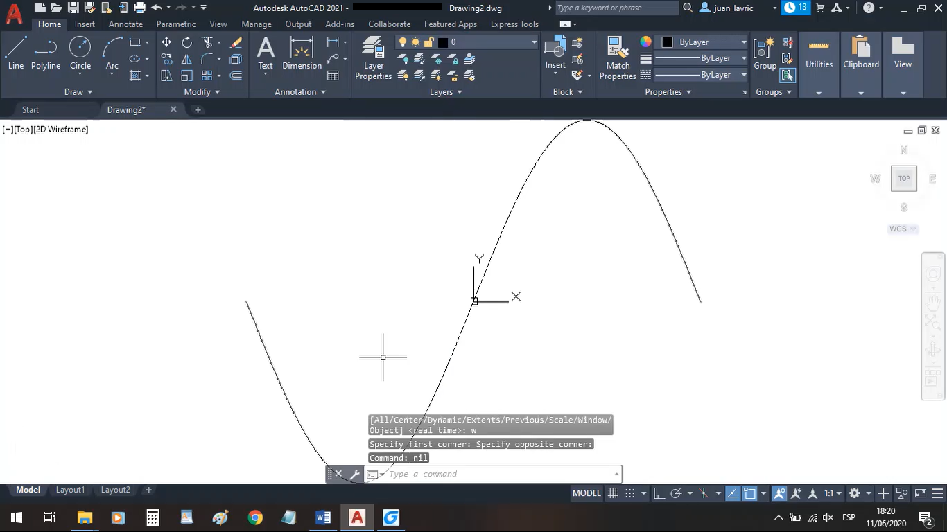Expand the Layers panel
Viewport: 947px width, 532px height.
(x=446, y=91)
